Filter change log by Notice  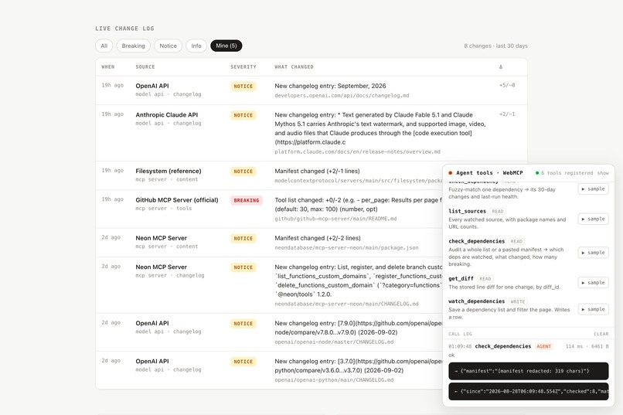tap(168, 46)
